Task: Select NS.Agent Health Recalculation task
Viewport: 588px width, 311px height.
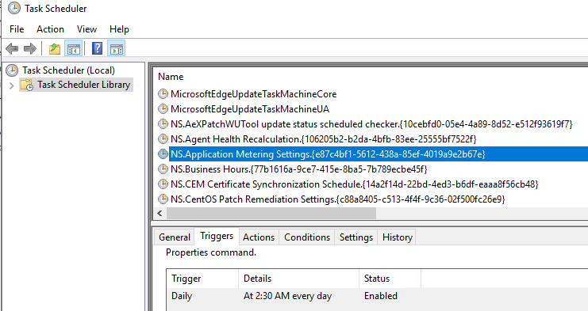Action: tap(324, 139)
